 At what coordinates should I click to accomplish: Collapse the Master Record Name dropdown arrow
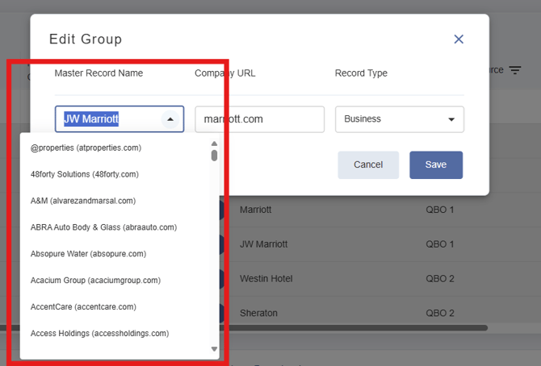[x=170, y=119]
